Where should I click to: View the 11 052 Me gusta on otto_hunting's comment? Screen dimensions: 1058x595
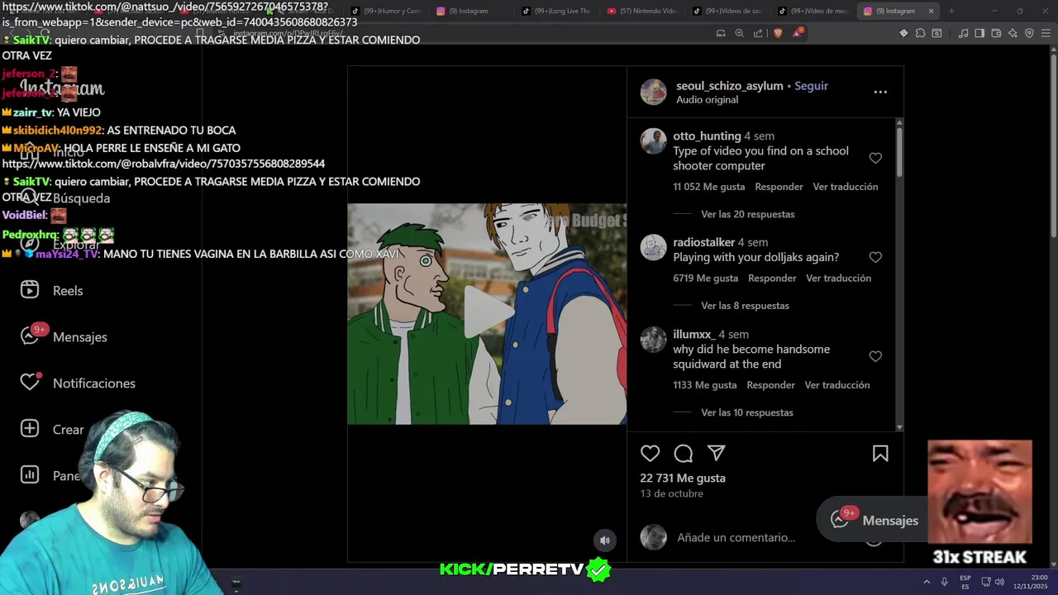[708, 187]
